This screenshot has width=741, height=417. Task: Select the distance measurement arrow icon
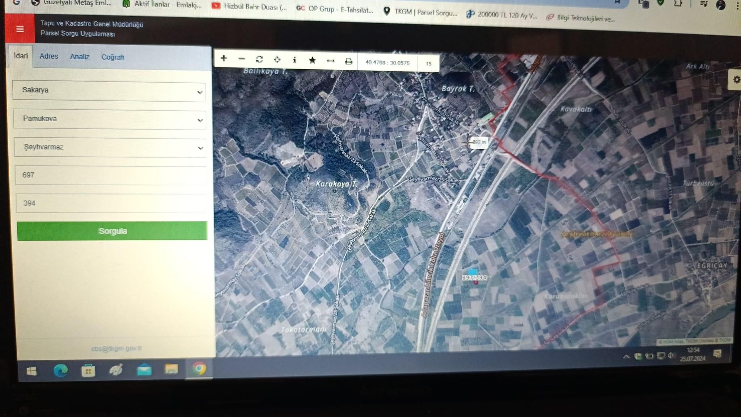click(330, 60)
